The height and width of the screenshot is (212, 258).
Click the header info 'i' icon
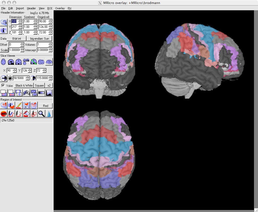4,30
